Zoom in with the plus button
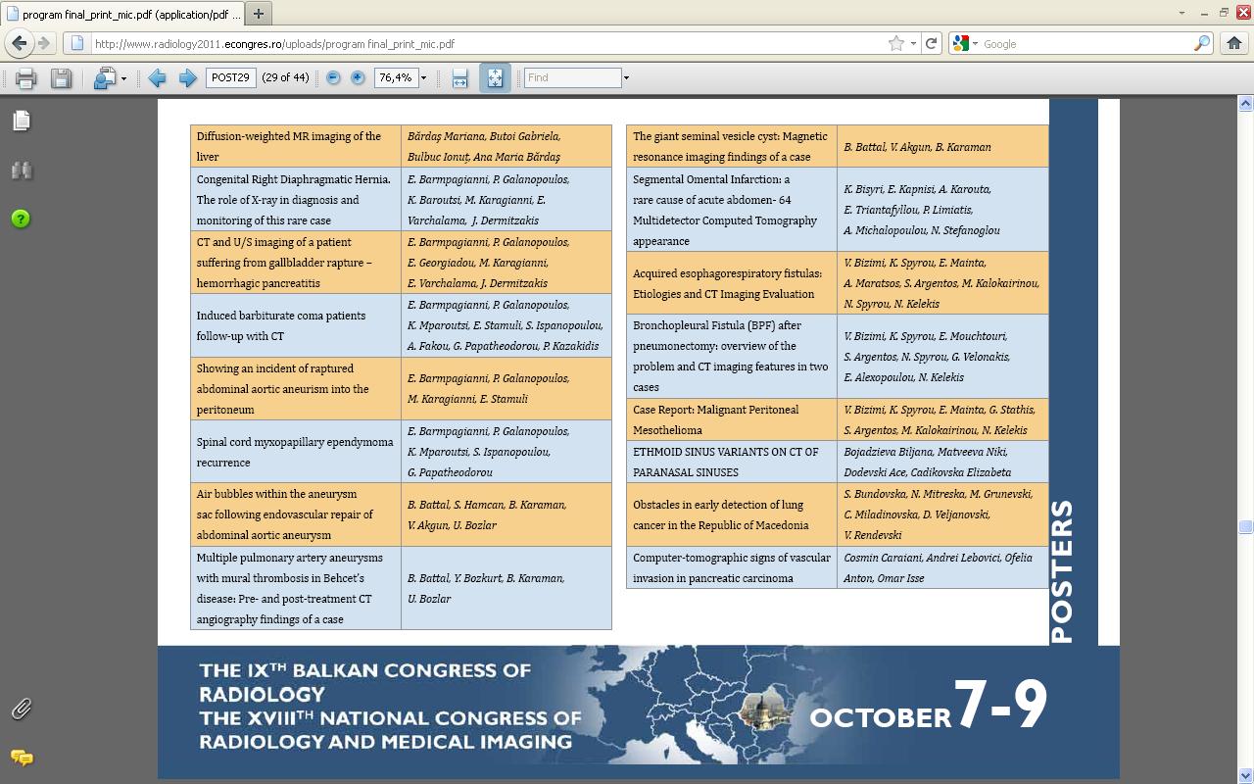Viewport: 1254px width, 784px height. click(x=358, y=78)
